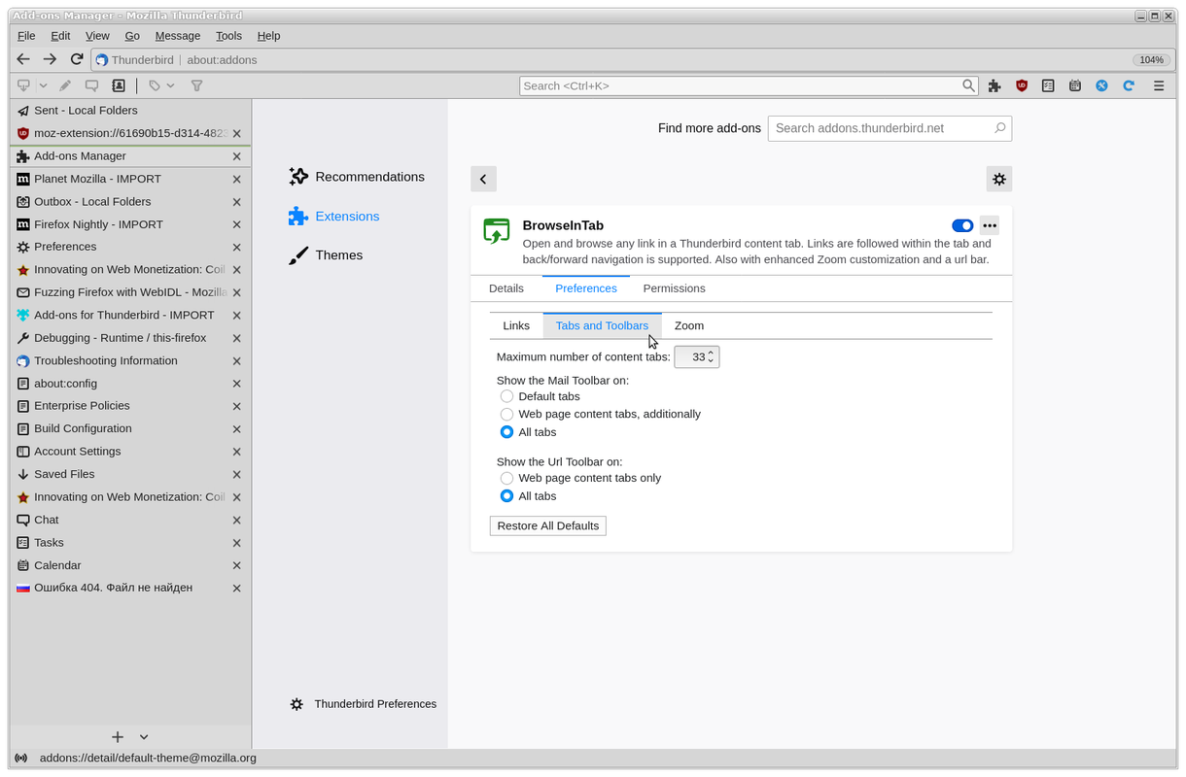
Task: Select All tabs for Url Toolbar
Action: [506, 496]
